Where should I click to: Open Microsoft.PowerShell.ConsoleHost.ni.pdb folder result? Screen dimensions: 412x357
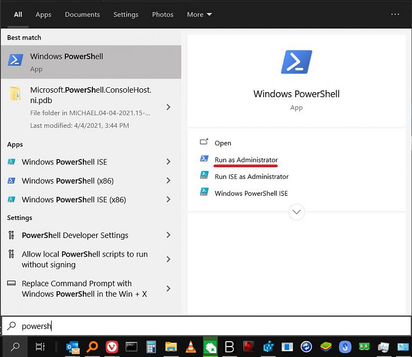(91, 107)
